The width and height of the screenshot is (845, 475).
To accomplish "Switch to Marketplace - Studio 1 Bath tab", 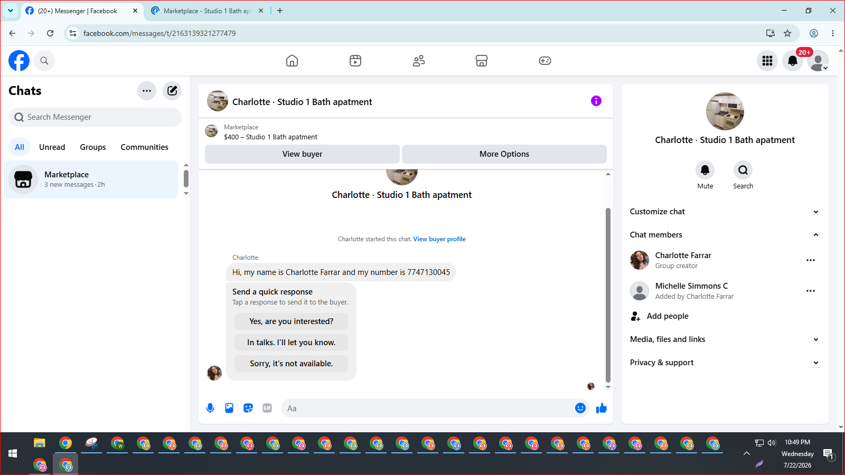I will pos(208,11).
